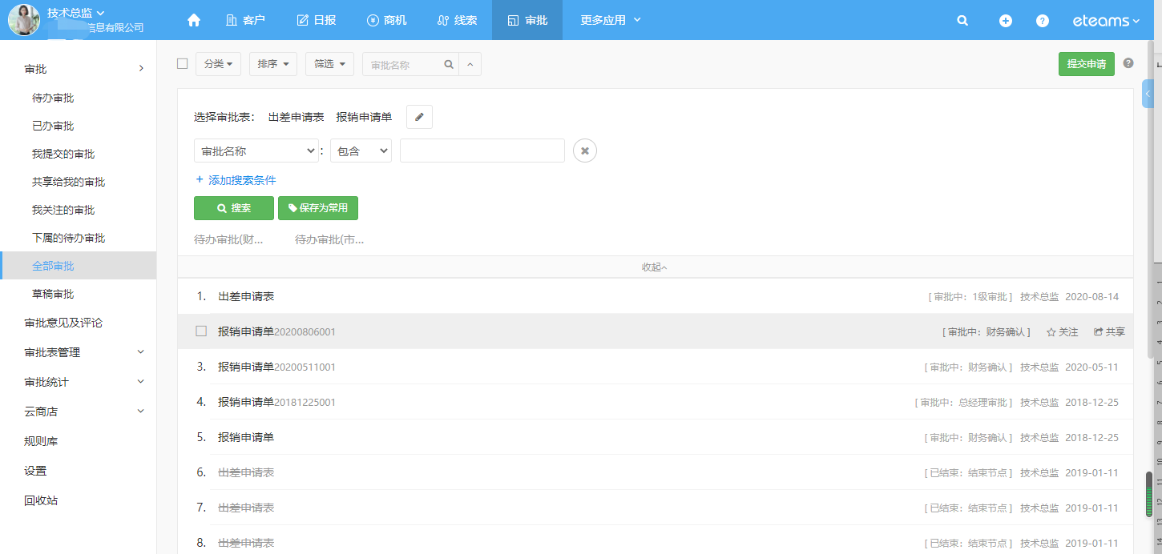The width and height of the screenshot is (1162, 554).
Task: Click the 保存为常用 button
Action: tap(318, 208)
